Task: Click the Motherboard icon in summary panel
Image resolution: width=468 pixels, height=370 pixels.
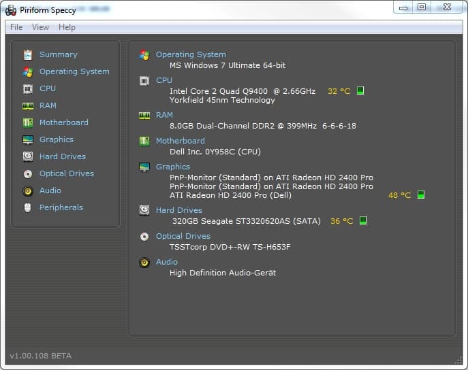Action: click(144, 141)
